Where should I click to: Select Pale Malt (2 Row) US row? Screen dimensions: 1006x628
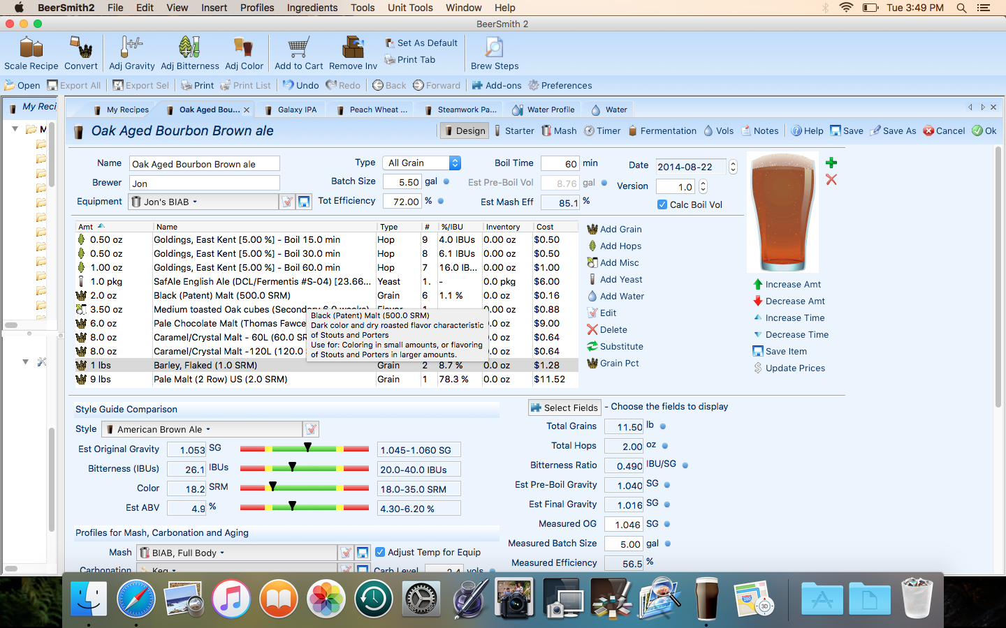coord(327,379)
